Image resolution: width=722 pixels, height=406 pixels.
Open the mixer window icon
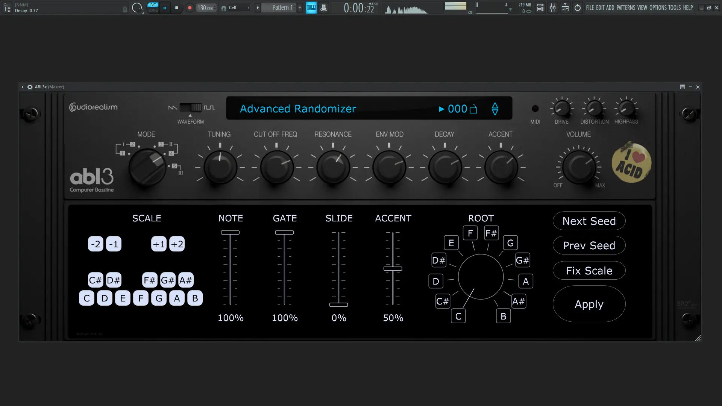[552, 8]
